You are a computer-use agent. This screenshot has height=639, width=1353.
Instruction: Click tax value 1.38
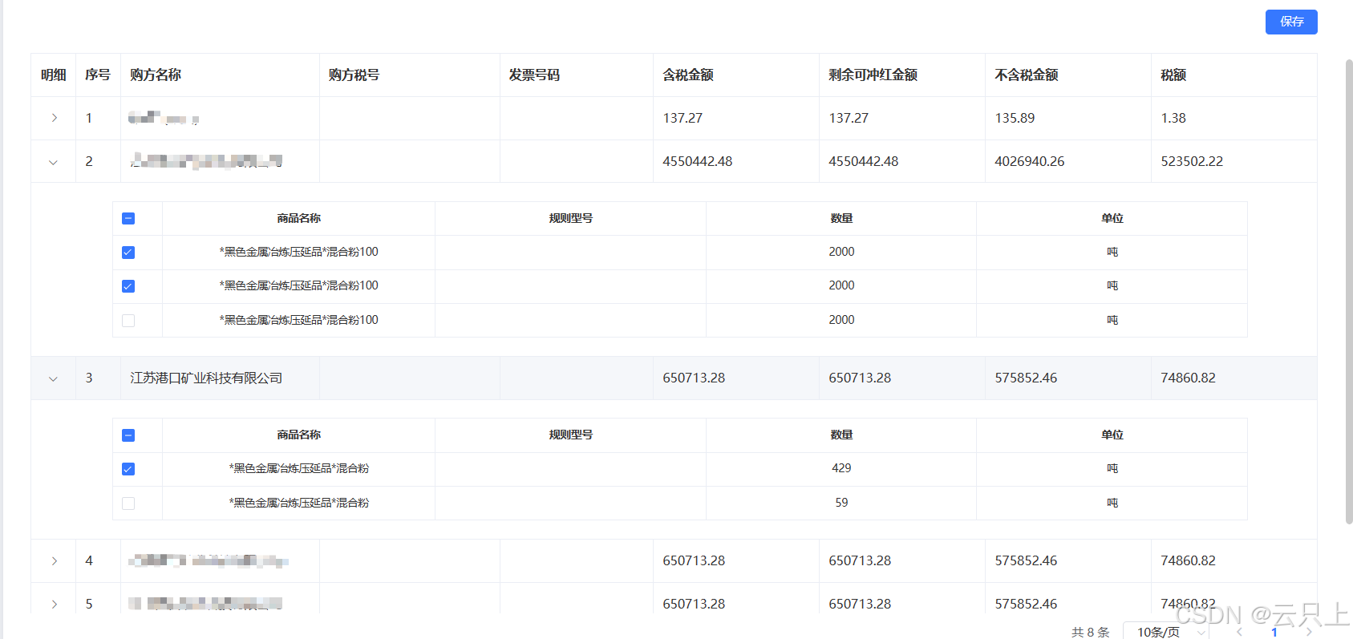(1173, 118)
